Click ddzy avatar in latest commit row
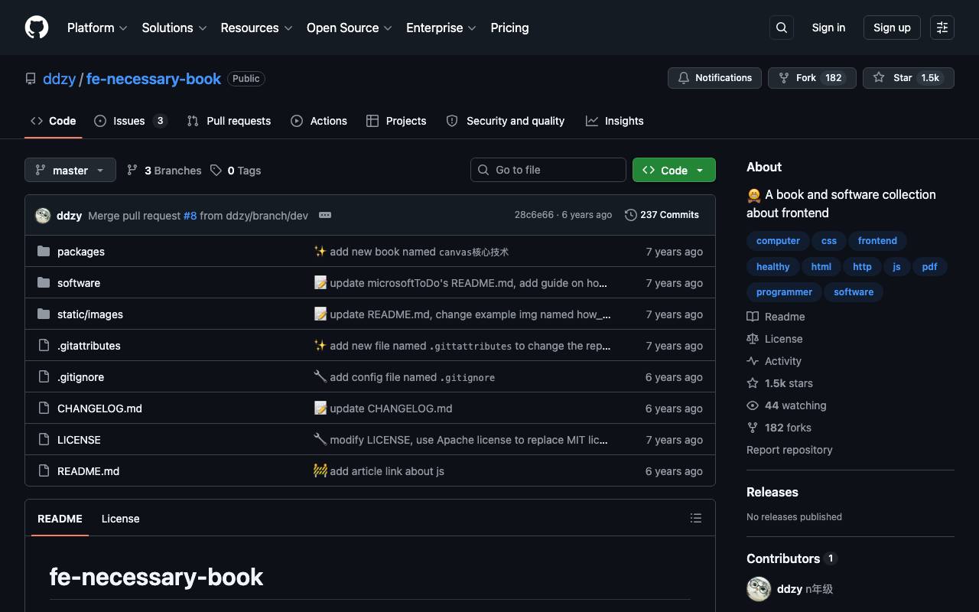 point(43,215)
